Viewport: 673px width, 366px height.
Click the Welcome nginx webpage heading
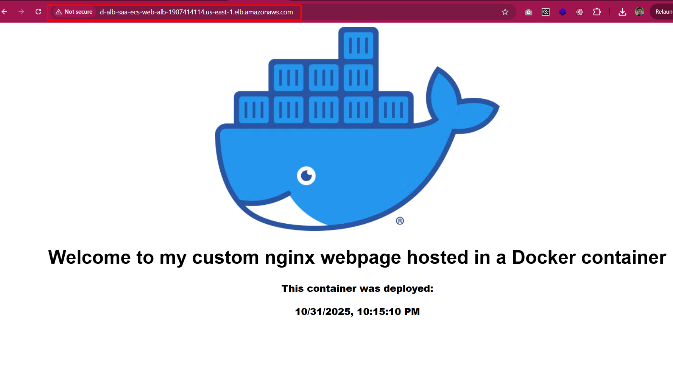357,257
